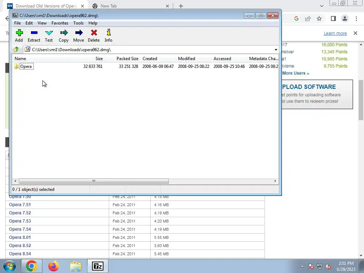364x273 pixels.
Task: Open Chrome profile avatar
Action: click(x=345, y=18)
